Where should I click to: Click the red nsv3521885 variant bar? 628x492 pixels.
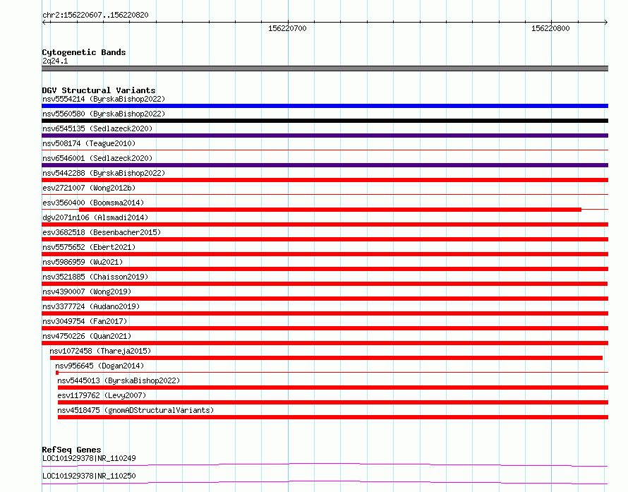pos(325,284)
